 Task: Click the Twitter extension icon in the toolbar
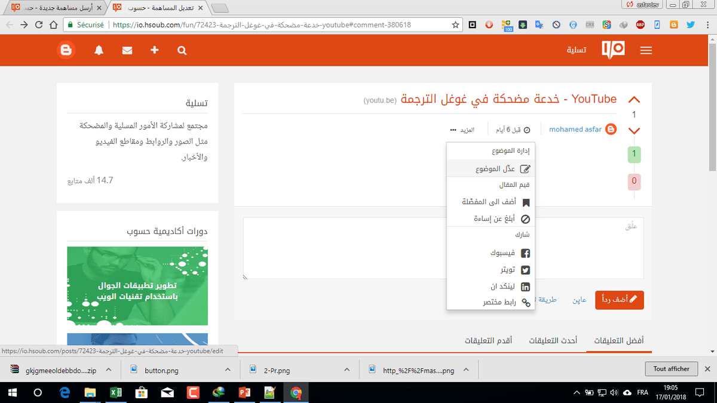690,25
